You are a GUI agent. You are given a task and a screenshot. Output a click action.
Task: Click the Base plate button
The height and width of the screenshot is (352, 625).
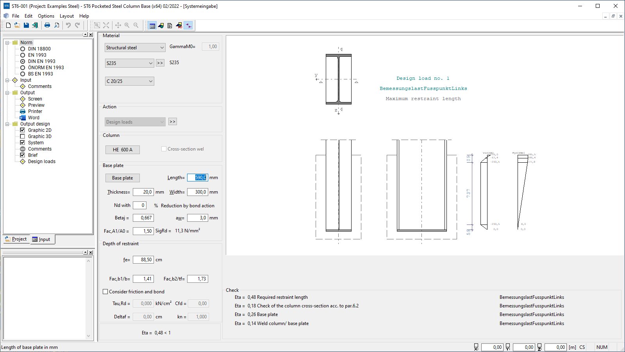122,178
